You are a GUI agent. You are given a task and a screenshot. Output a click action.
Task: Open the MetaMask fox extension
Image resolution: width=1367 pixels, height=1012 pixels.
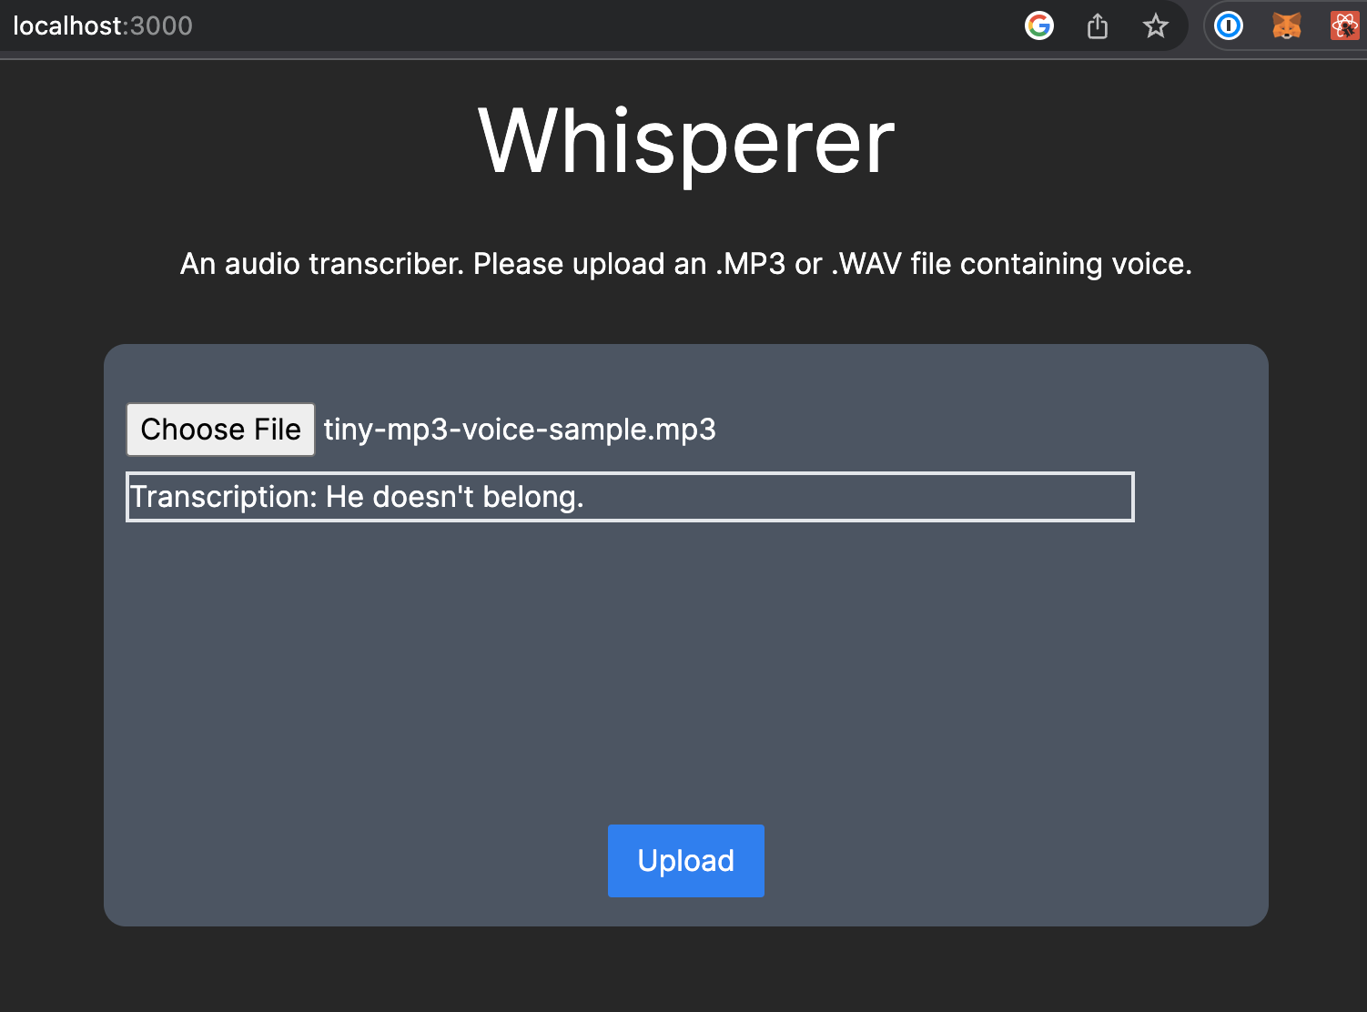click(x=1287, y=25)
